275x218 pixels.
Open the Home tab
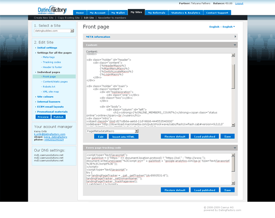(x=80, y=13)
